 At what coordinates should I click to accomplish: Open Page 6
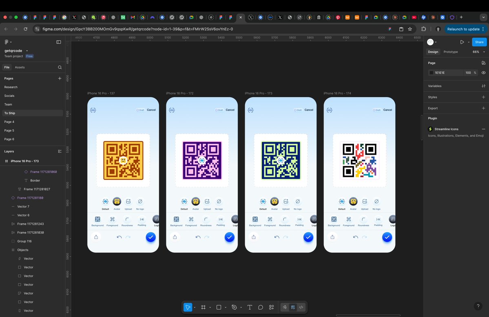tap(9, 139)
